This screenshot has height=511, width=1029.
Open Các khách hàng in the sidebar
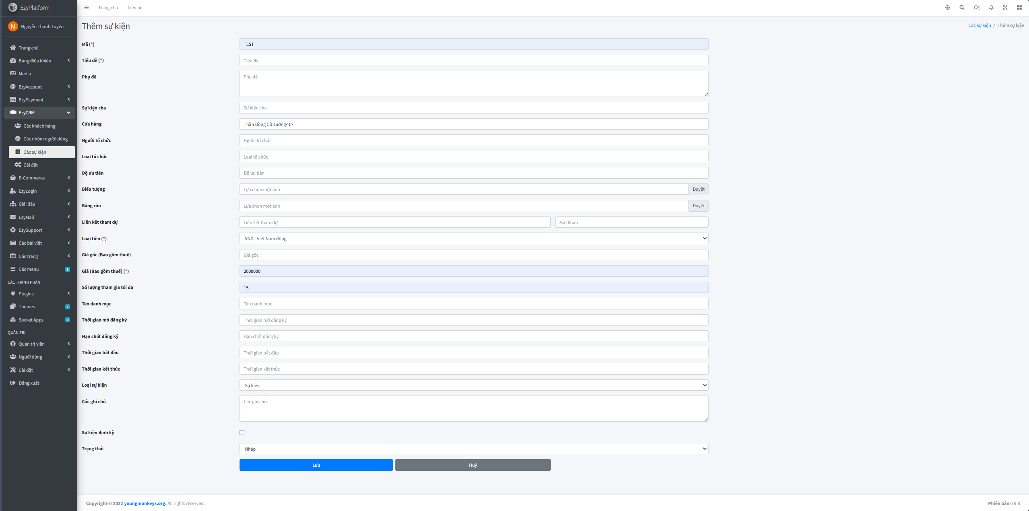(x=39, y=126)
